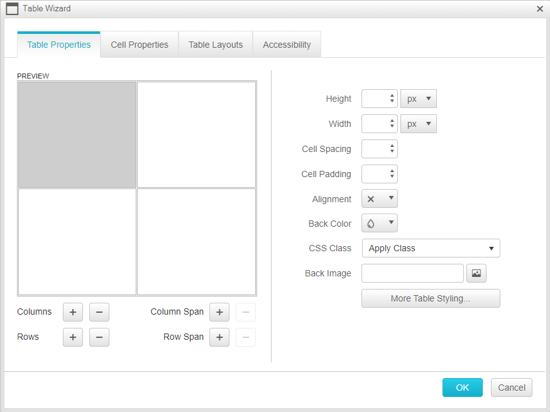Remove a column with the Columns minus button
This screenshot has width=550, height=412.
click(x=99, y=312)
